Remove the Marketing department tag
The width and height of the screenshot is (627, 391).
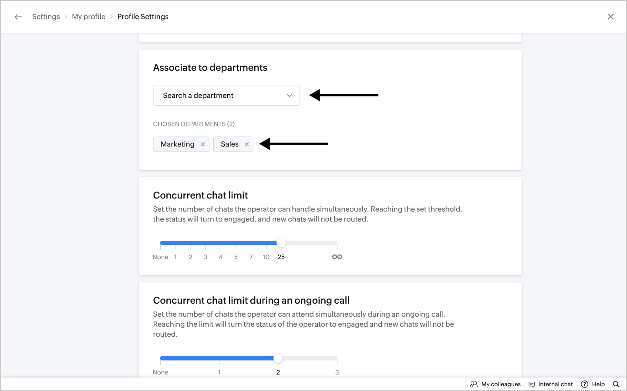pyautogui.click(x=203, y=144)
